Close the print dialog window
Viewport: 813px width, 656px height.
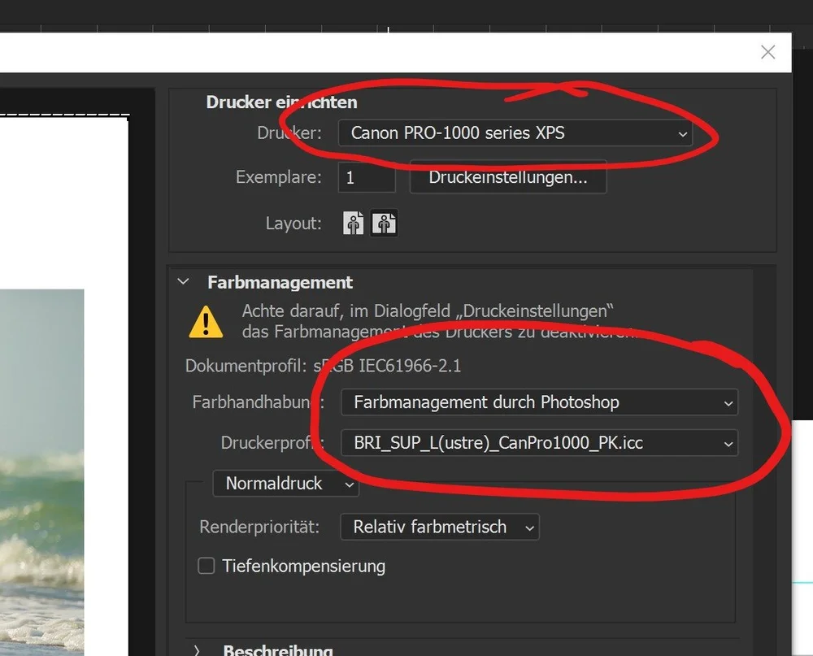[768, 52]
